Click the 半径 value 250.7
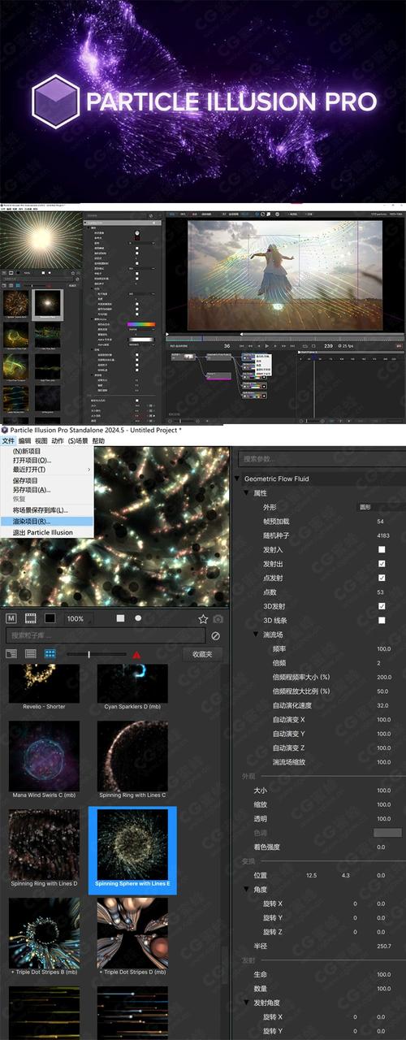Image resolution: width=406 pixels, height=1040 pixels. coord(383,946)
